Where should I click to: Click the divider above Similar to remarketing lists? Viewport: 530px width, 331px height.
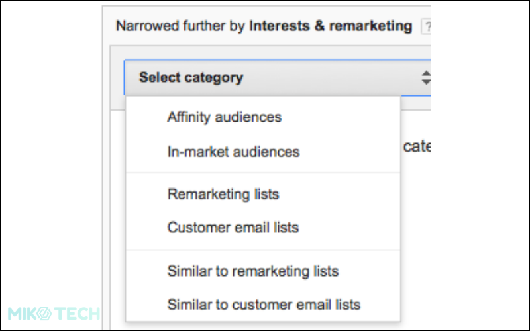tap(263, 250)
